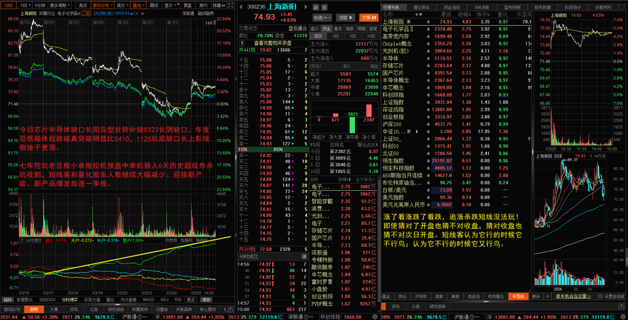Open the 叠加 overlay dropdown
This screenshot has height=320, width=628.
(138, 6)
